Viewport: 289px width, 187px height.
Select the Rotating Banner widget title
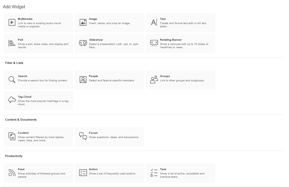[171, 40]
